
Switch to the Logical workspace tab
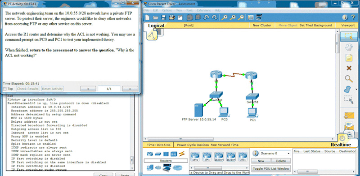pos(156,26)
